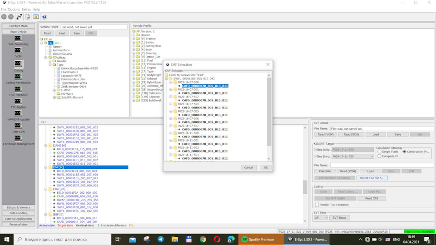Collapse the IHKA [78] SVT node
This screenshot has height=245, width=436.
click(x=46, y=189)
